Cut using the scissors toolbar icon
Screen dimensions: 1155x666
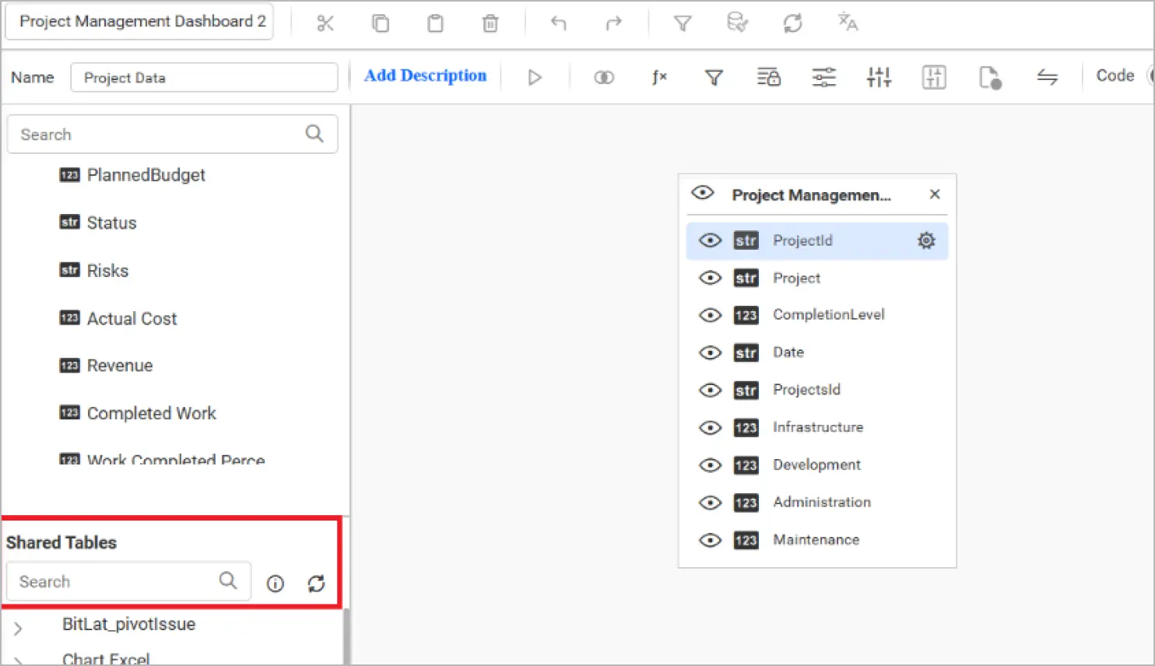tap(325, 23)
